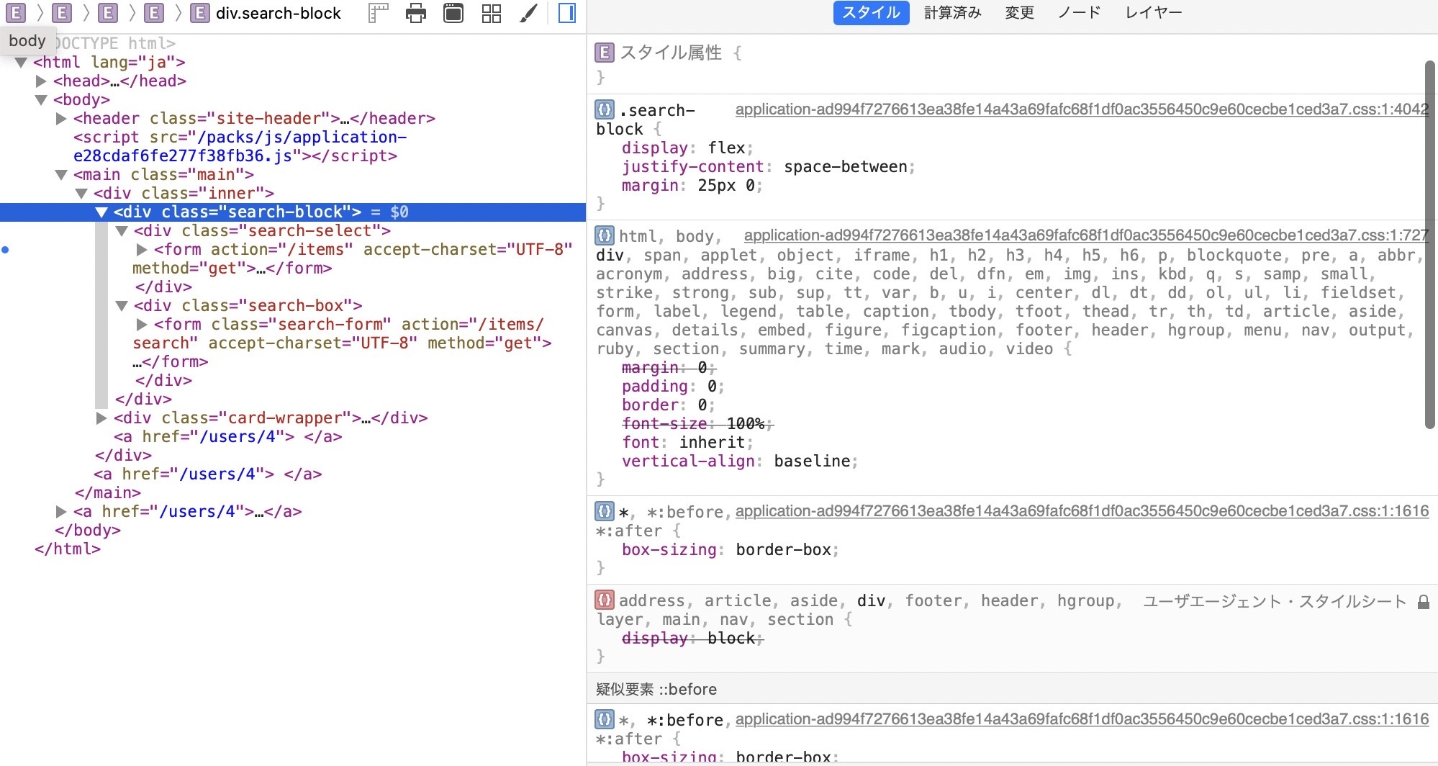Expand the head element node
Screen dimensions: 1438x766
pos(41,81)
